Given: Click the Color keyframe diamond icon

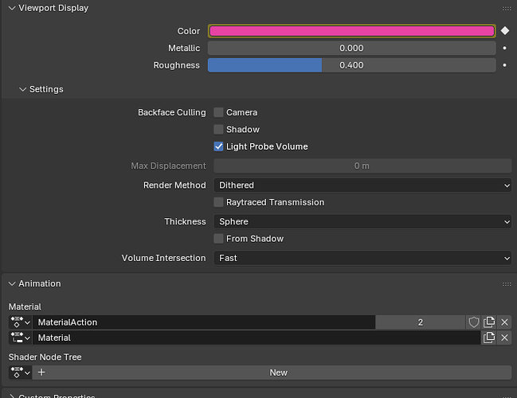Looking at the screenshot, I should click(505, 30).
